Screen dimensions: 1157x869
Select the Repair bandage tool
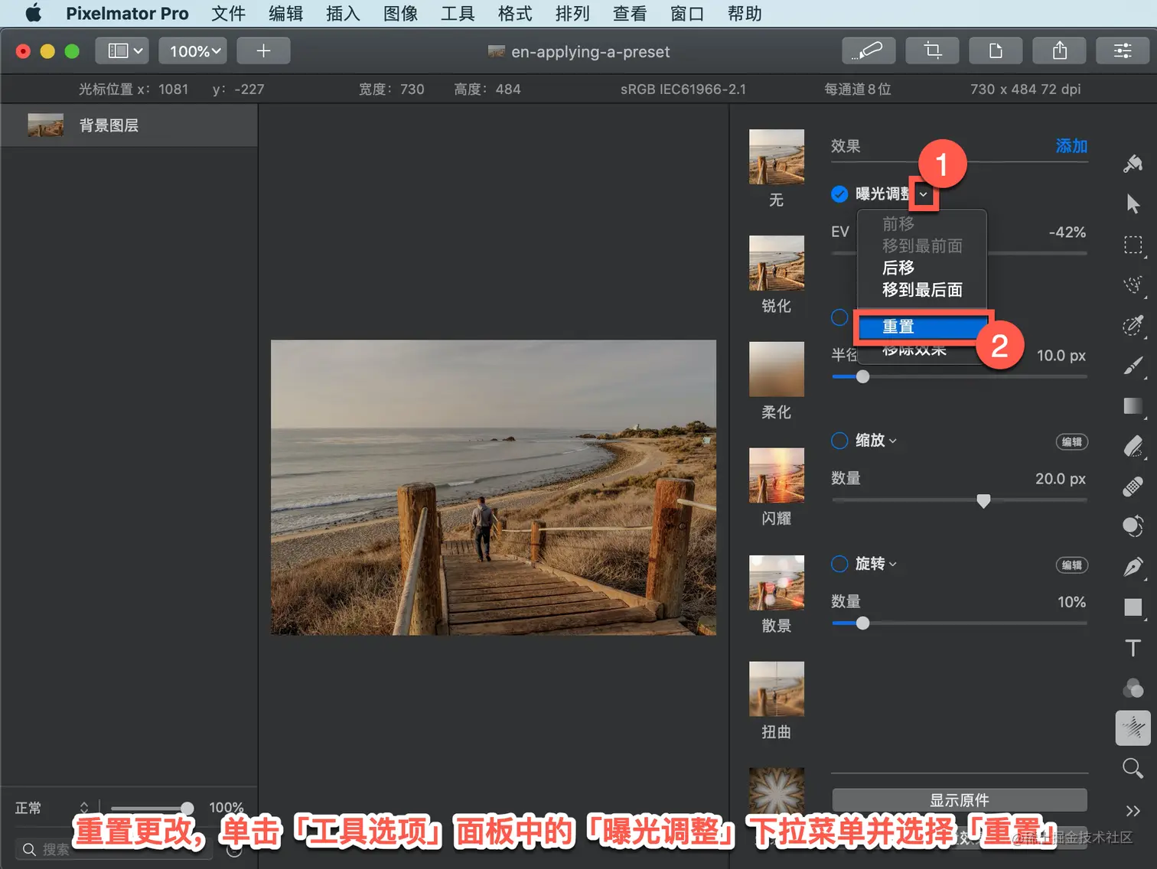1133,487
